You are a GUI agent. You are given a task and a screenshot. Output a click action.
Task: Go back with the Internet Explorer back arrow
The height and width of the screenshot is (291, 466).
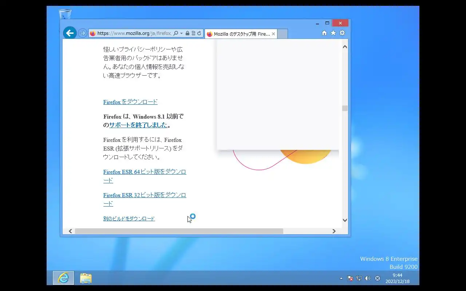70,33
